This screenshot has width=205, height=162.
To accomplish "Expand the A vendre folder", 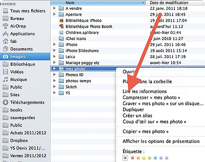I will click(54, 8).
